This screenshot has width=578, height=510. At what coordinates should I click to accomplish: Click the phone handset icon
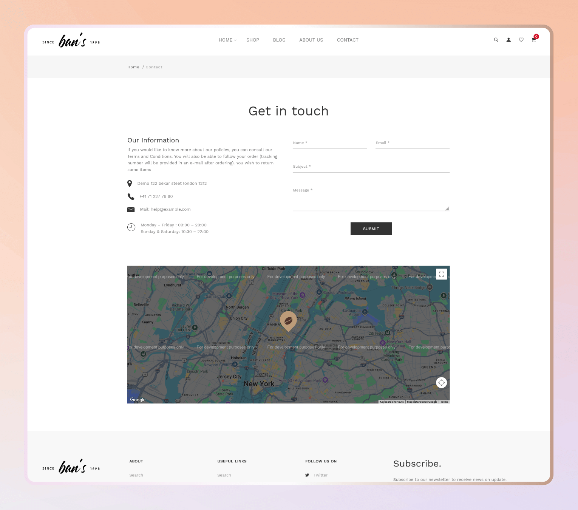click(x=131, y=196)
